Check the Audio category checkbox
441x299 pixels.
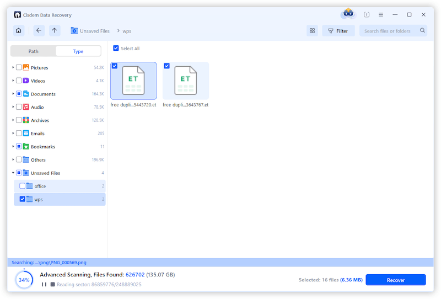coord(19,107)
